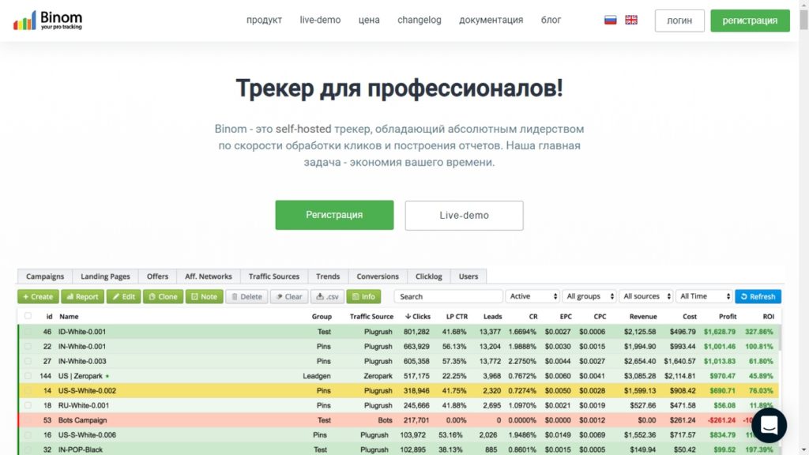The image size is (809, 455).
Task: Switch to the Aff. Networks tab
Action: [209, 276]
